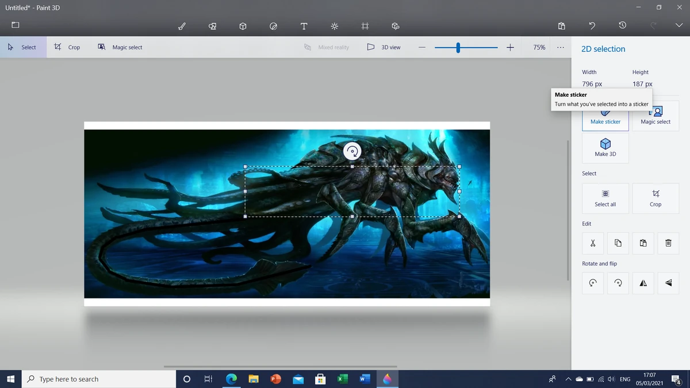
Task: Click the Select all button
Action: click(x=605, y=198)
